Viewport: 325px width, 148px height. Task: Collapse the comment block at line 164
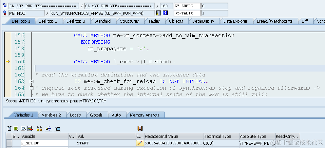tap(31, 88)
